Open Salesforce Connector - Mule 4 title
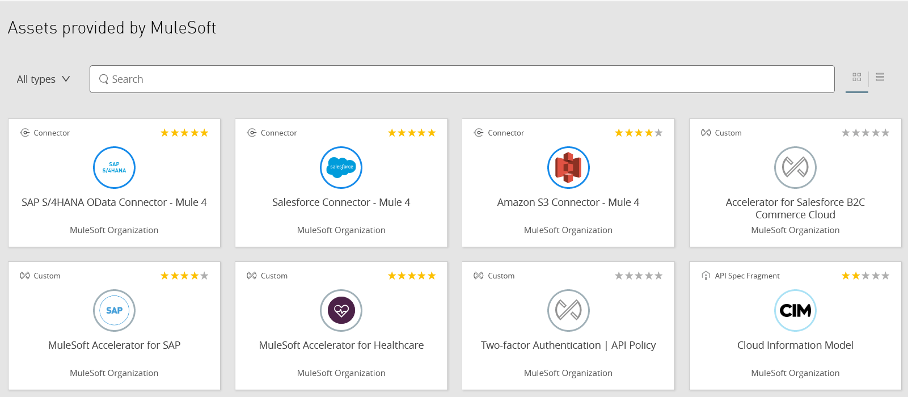Image resolution: width=908 pixels, height=397 pixels. tap(341, 202)
